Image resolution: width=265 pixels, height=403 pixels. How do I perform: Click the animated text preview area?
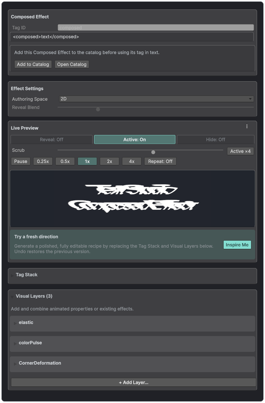coord(132,198)
